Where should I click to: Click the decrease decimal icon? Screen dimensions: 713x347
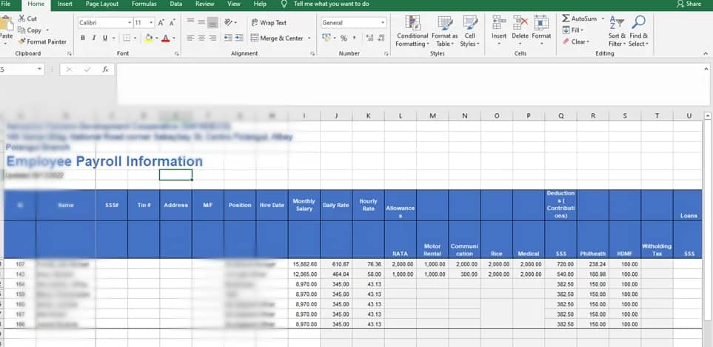(x=380, y=38)
